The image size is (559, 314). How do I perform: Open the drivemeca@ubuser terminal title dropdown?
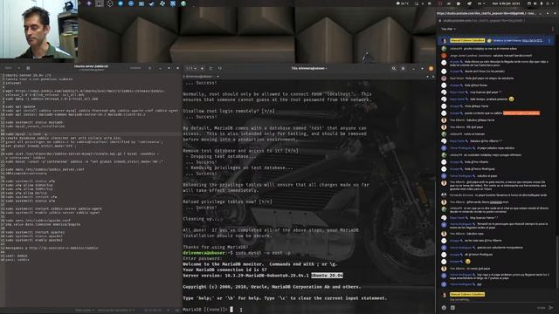[201, 76]
